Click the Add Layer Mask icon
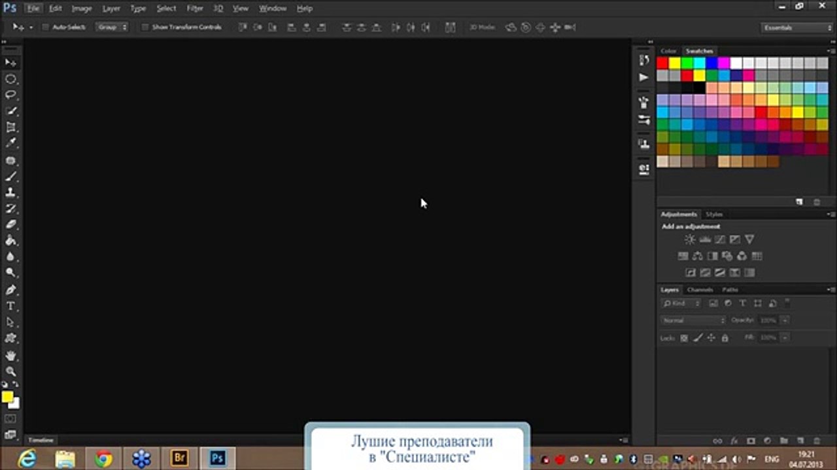Screen dimensions: 837x470 (x=751, y=441)
